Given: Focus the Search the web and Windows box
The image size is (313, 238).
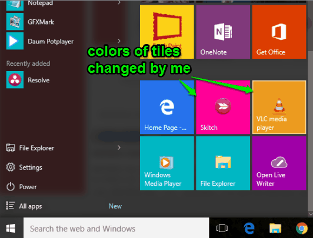Looking at the screenshot, I should [x=116, y=228].
